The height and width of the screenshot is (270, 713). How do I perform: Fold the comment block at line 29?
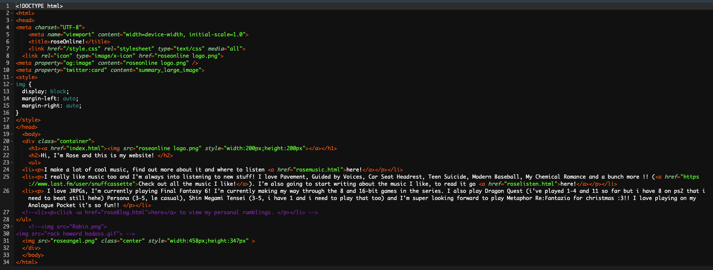click(12, 227)
